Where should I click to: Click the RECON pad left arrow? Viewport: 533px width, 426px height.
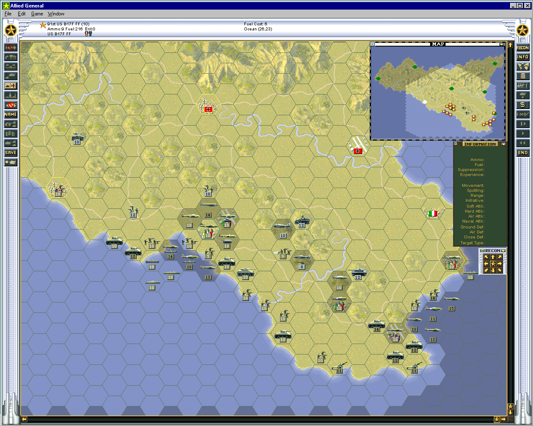(x=486, y=264)
